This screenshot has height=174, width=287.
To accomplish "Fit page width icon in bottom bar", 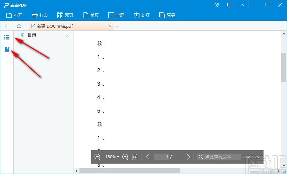I will click(x=134, y=157).
